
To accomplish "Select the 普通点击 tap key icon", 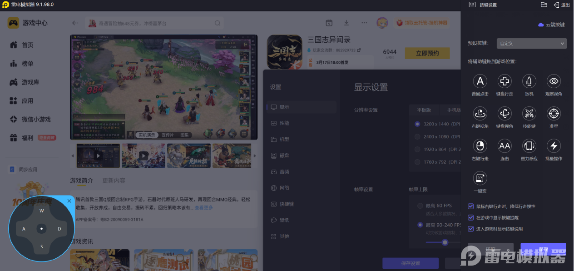I will click(480, 81).
